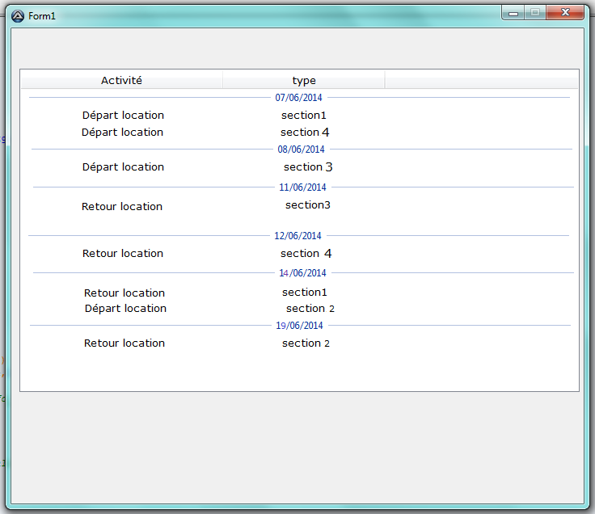
Task: Click the 12/06/2014 date group label
Action: click(297, 236)
